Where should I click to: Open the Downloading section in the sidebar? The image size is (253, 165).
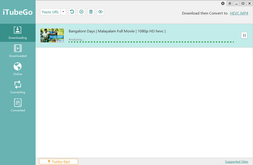pyautogui.click(x=18, y=33)
